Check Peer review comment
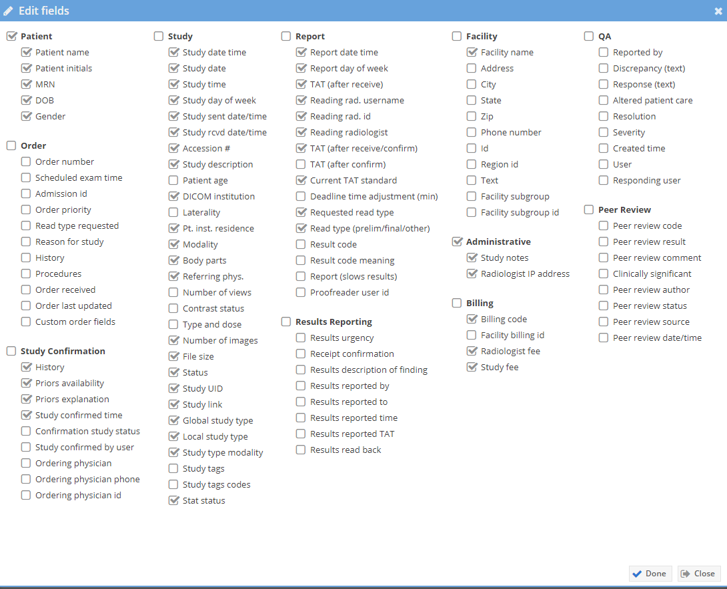This screenshot has height=589, width=727. (604, 258)
